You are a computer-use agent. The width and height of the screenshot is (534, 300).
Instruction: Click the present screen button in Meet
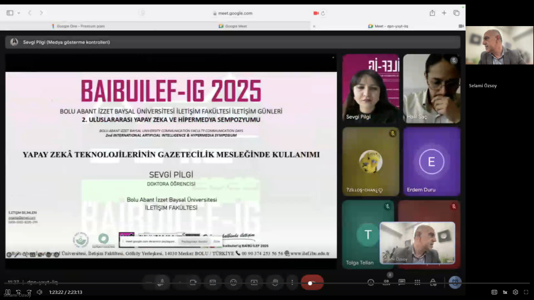254,282
